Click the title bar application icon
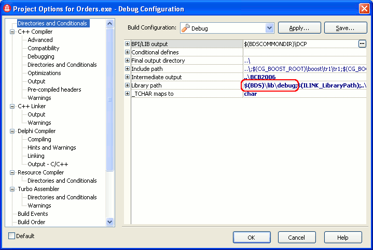The image size is (373, 250). click(7, 8)
